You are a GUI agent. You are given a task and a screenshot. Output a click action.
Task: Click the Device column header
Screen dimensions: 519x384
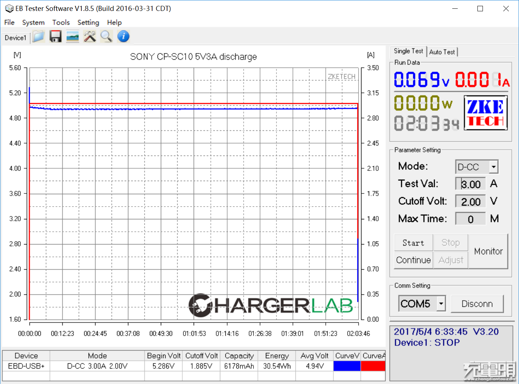click(x=26, y=356)
